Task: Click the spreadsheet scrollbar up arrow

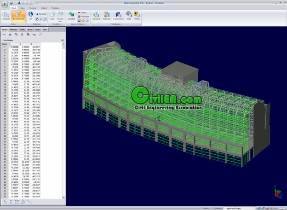Action: click(63, 44)
